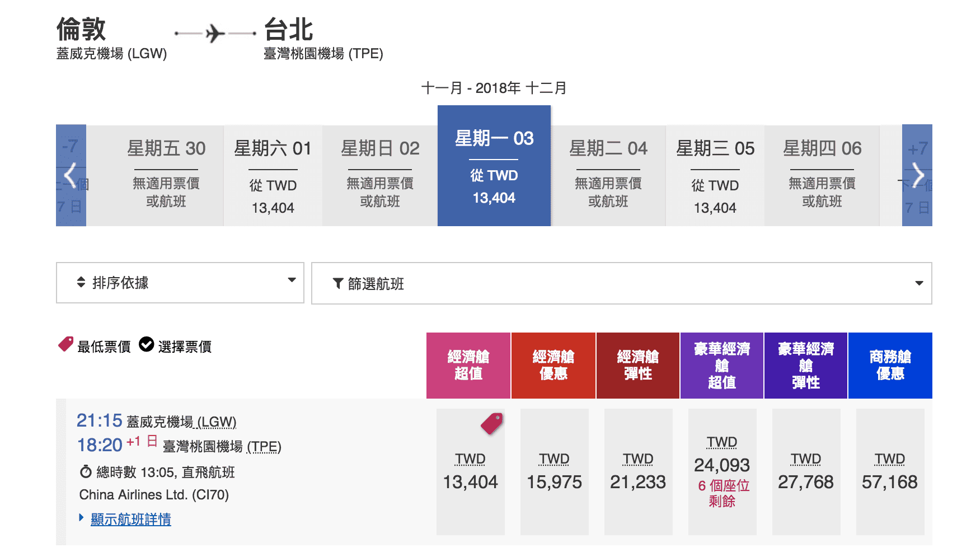Click the selected fare checkmark icon in legend
This screenshot has width=957, height=552.
146,344
